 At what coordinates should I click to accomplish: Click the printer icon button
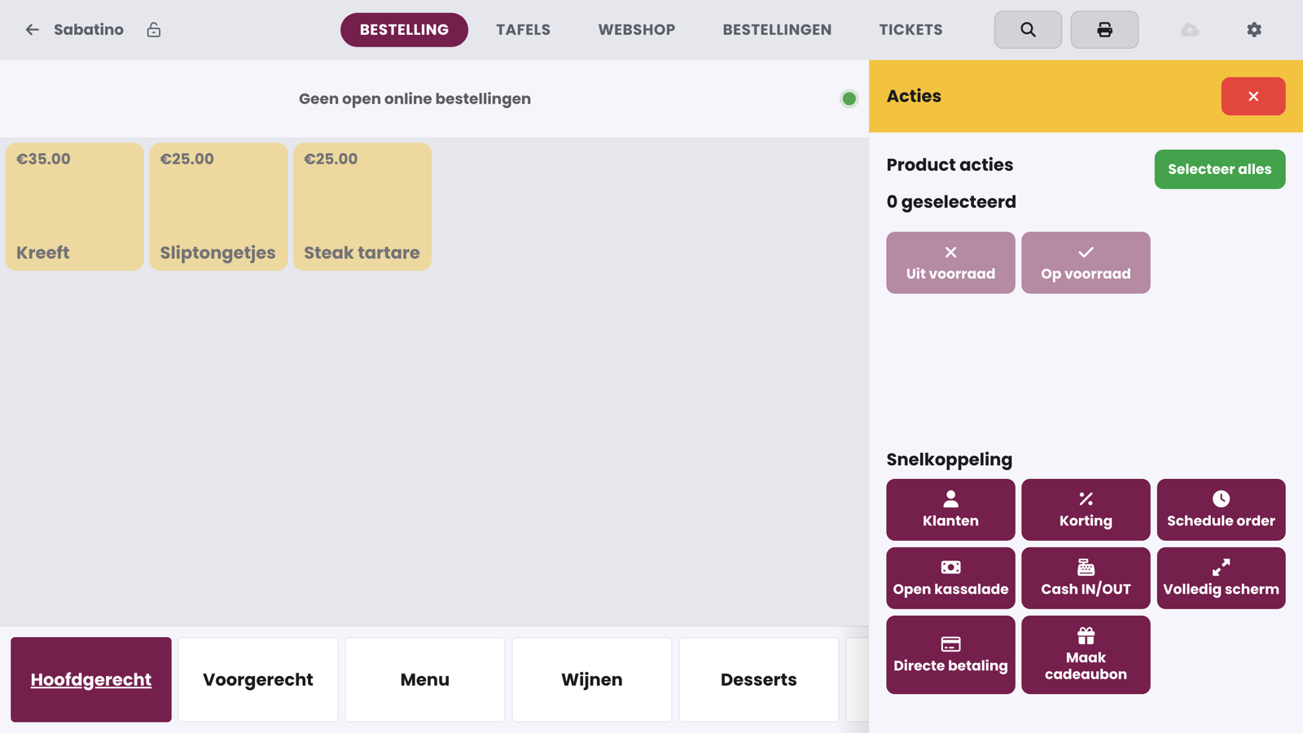pos(1104,29)
